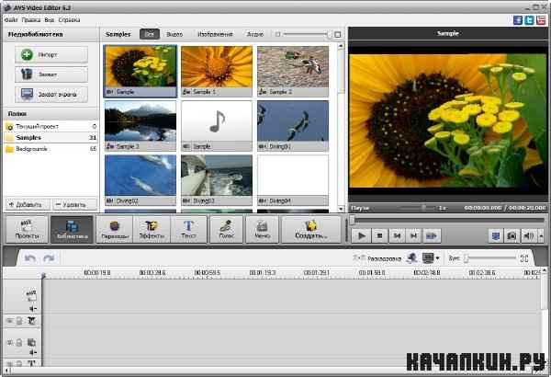Open the Проекты (Projects) panel
This screenshot has height=377, width=551.
(x=27, y=230)
